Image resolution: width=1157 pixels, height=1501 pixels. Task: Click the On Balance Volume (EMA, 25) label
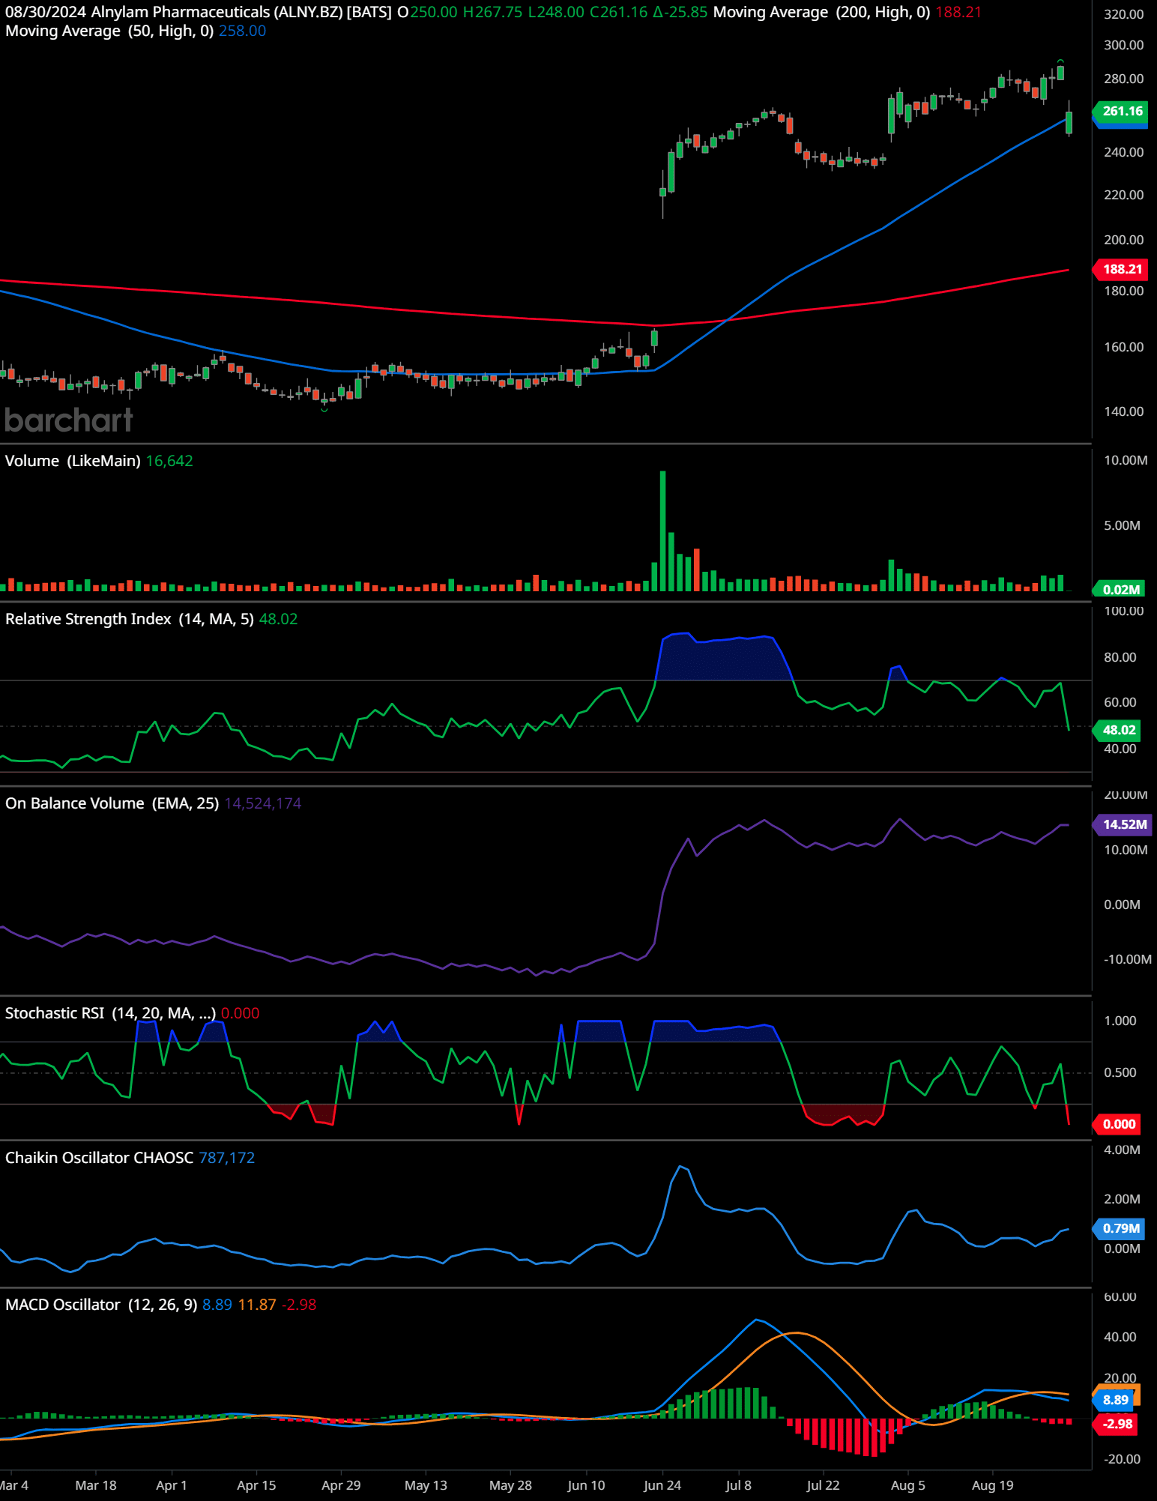tap(112, 803)
